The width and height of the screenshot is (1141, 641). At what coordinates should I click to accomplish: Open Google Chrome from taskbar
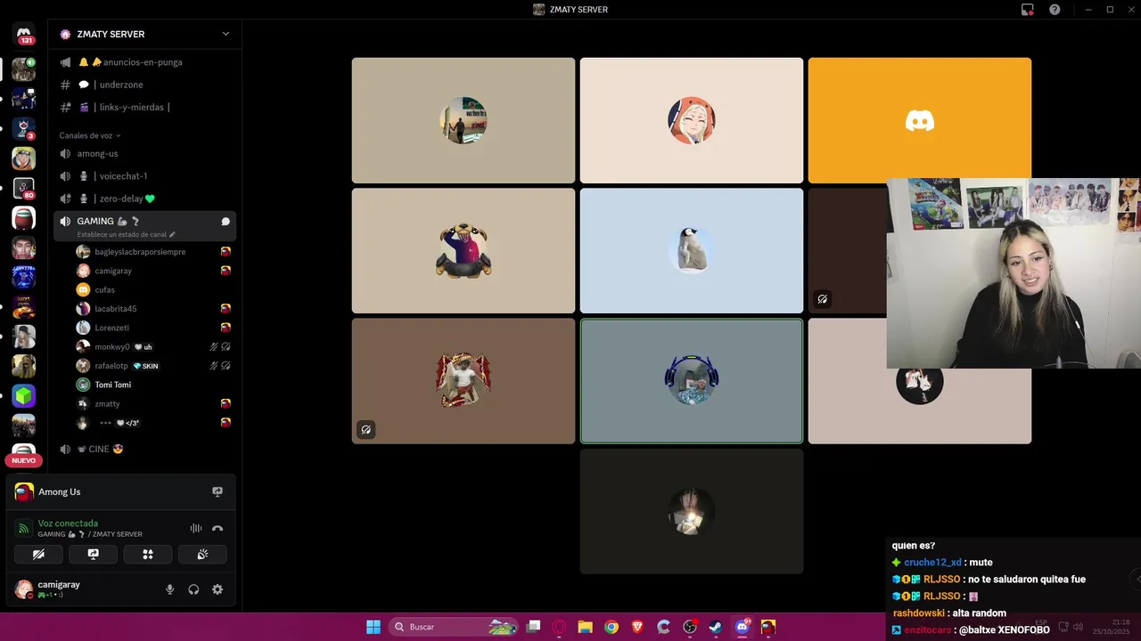611,627
